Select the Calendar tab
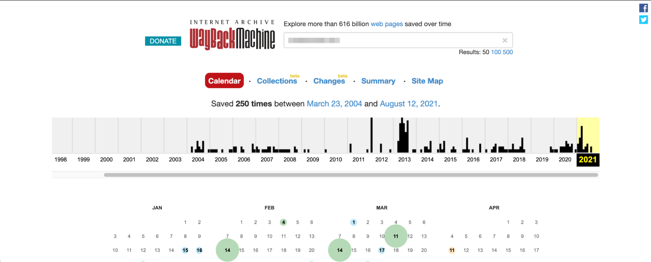The width and height of the screenshot is (651, 262). (x=224, y=81)
